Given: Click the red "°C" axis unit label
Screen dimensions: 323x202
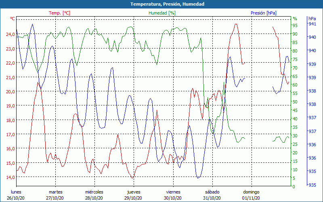Looking at the screenshot, I should (x=13, y=19).
